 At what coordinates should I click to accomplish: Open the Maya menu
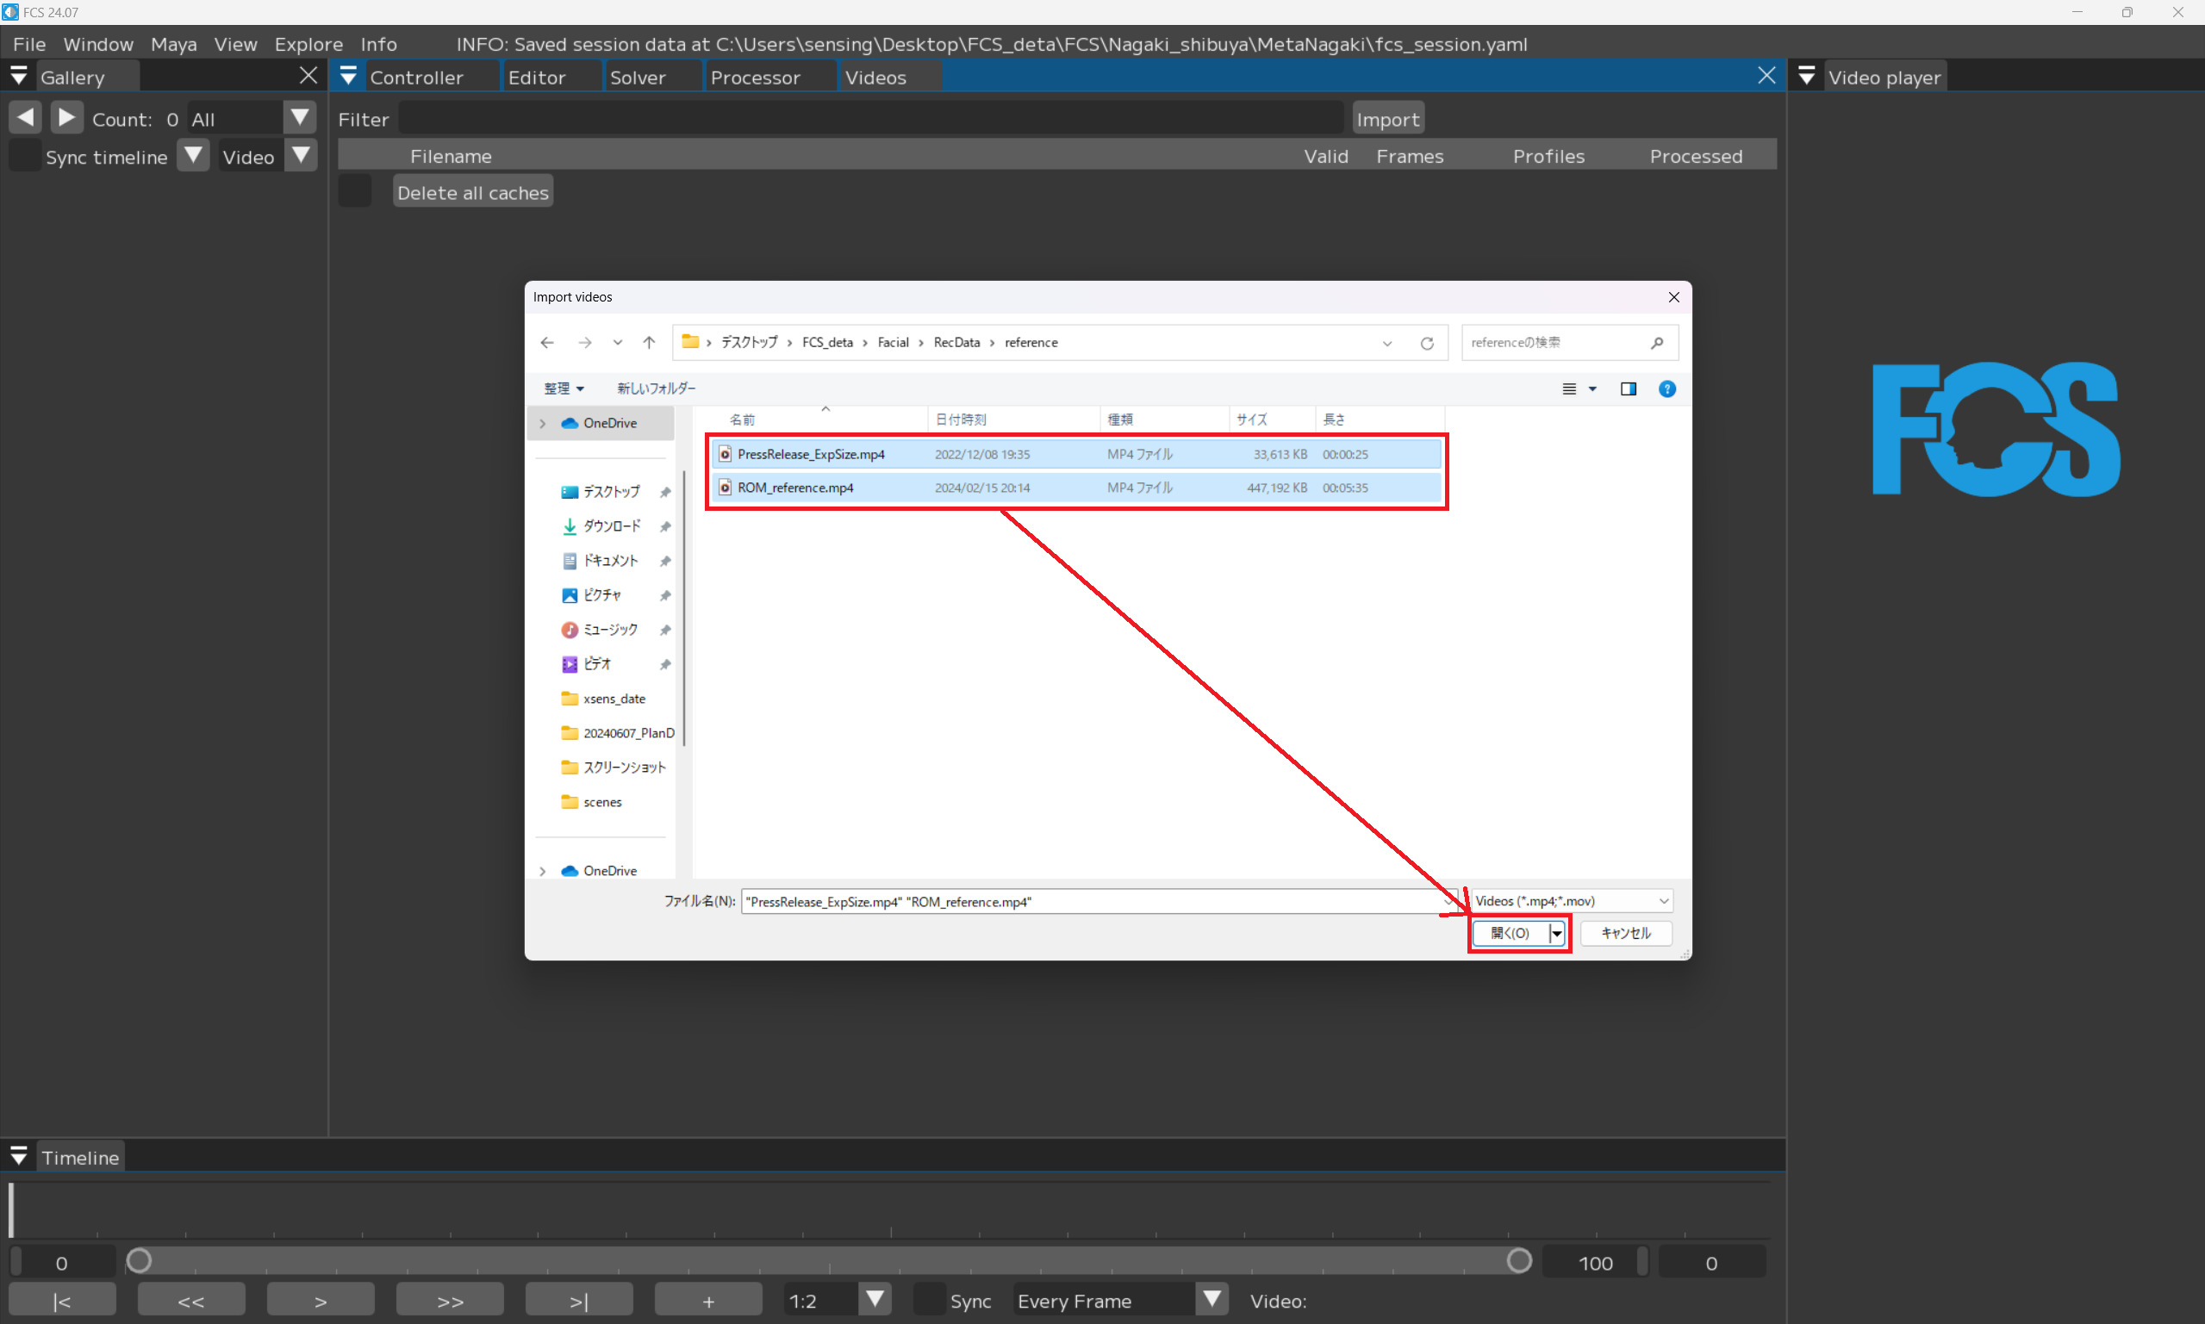pos(173,44)
